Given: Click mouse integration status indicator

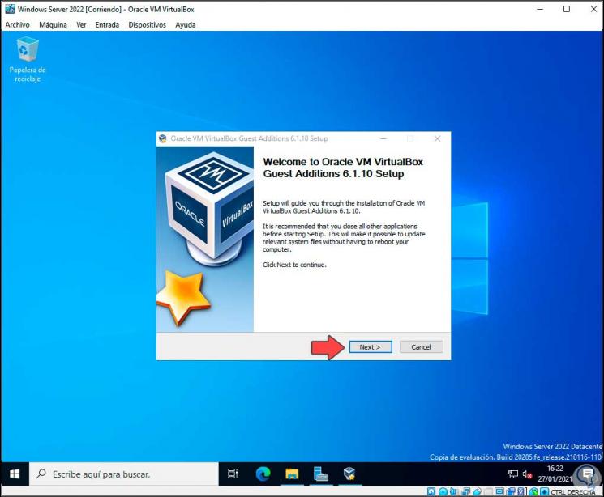Looking at the screenshot, I should [533, 491].
